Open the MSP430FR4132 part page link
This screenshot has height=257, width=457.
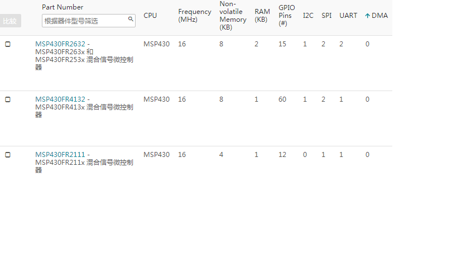point(60,99)
